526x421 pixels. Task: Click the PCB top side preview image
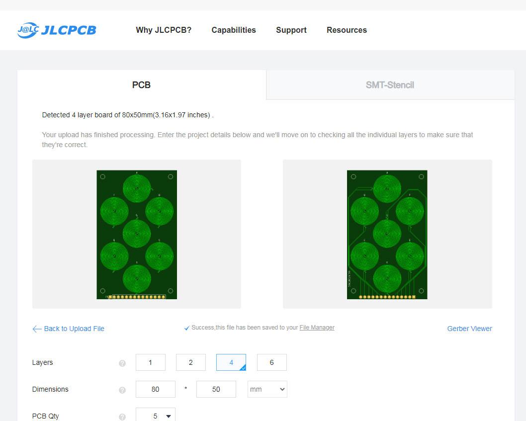(137, 235)
